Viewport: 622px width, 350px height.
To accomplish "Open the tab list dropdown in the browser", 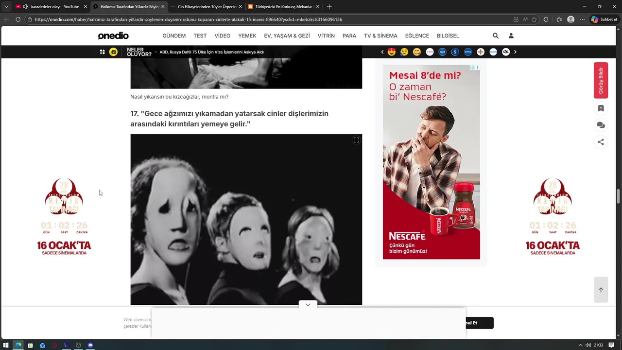I will tap(6, 7).
